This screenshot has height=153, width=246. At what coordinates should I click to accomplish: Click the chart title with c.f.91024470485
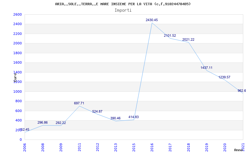pyautogui.click(x=123, y=4)
